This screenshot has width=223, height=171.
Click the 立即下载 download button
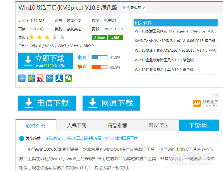coord(46,61)
